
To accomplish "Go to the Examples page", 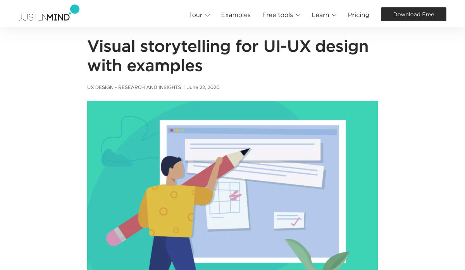I will coord(236,15).
